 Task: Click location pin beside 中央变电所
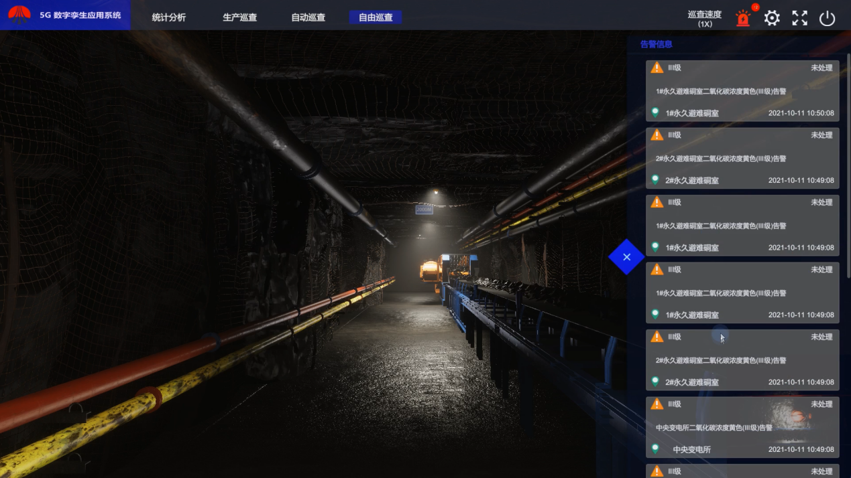(656, 449)
